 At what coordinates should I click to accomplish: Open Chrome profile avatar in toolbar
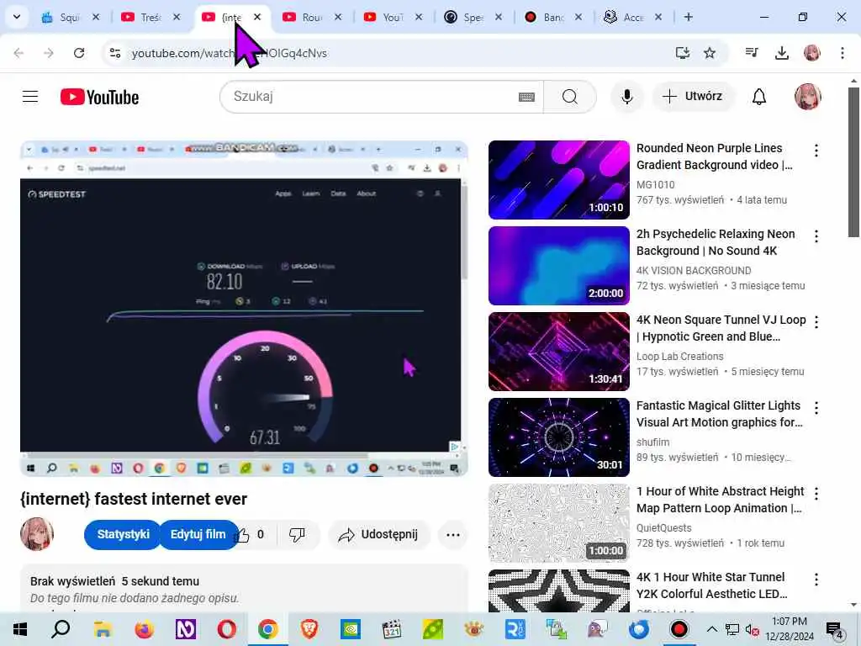click(811, 53)
